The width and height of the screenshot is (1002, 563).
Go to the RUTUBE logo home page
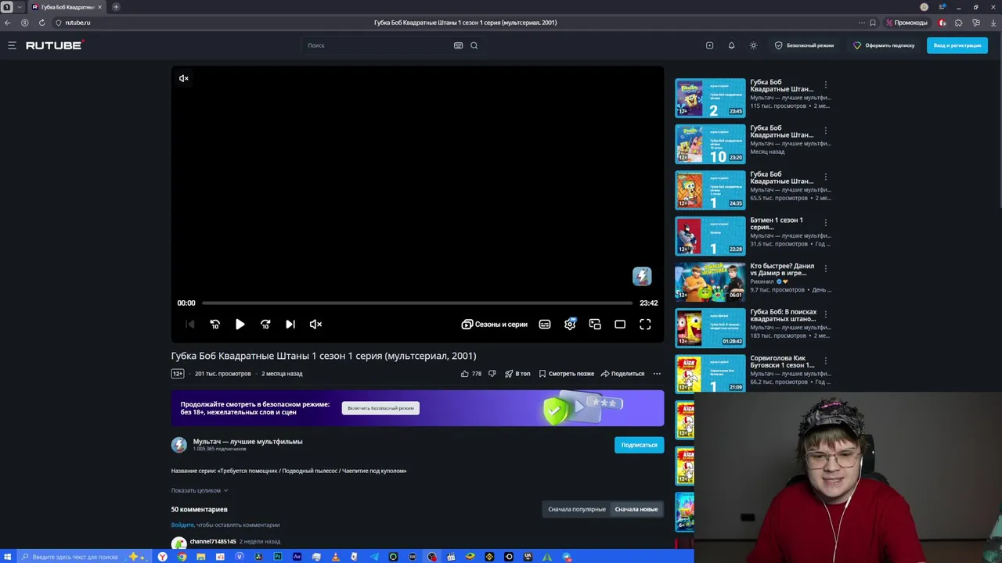(54, 45)
